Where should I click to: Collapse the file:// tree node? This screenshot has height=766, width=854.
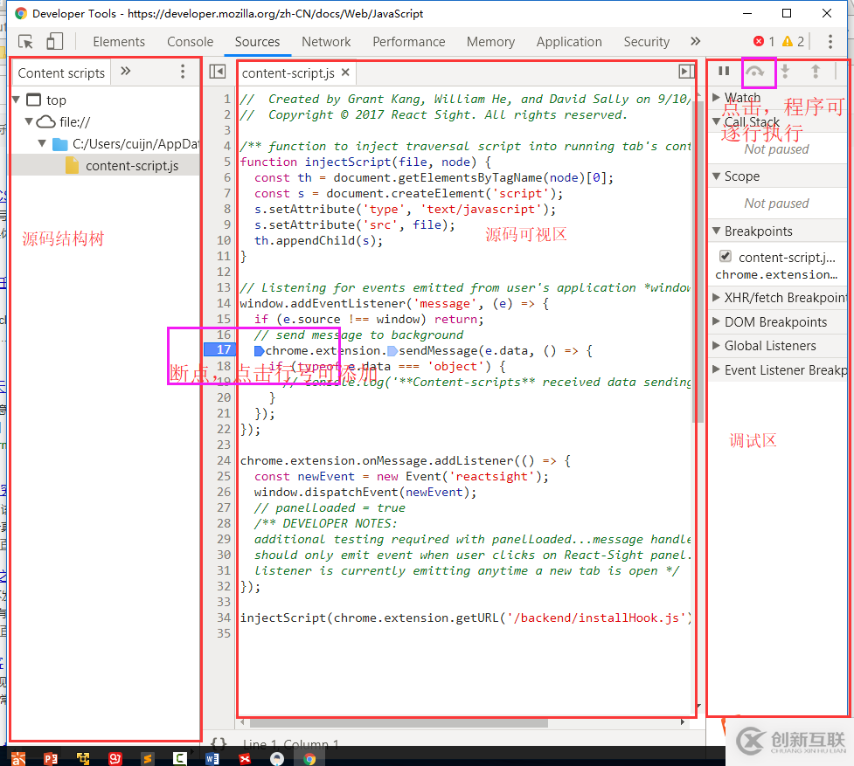coord(29,121)
